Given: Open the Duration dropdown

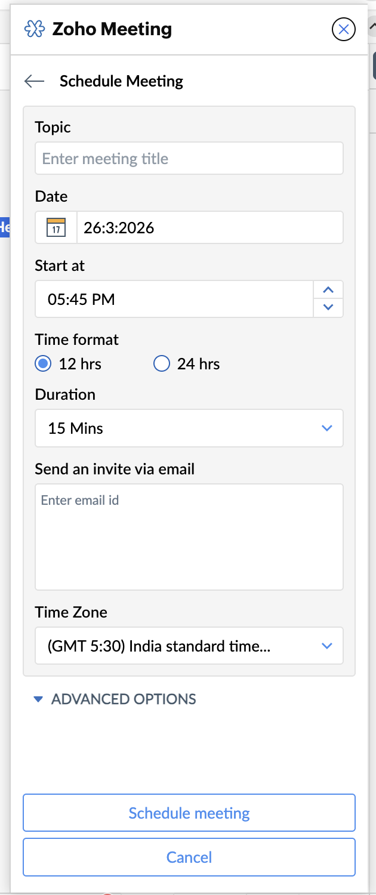Looking at the screenshot, I should [189, 428].
